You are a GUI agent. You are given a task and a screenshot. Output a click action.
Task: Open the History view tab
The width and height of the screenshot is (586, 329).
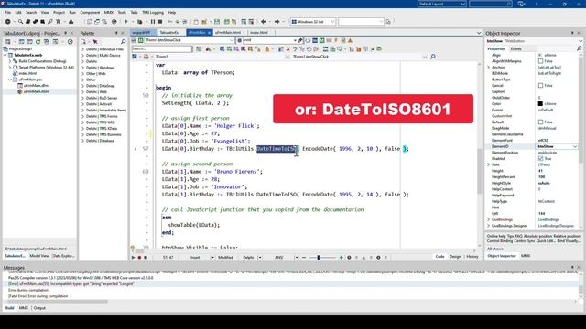(472, 256)
